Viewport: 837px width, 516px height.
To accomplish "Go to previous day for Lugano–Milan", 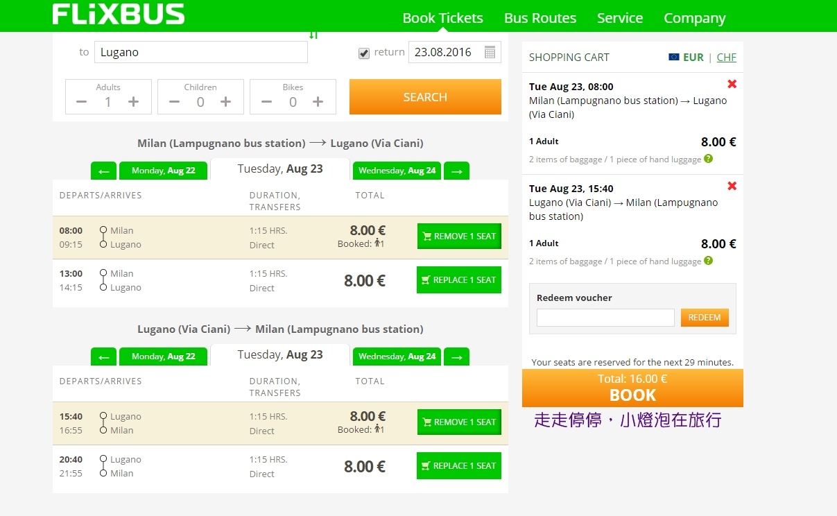I will click(103, 356).
